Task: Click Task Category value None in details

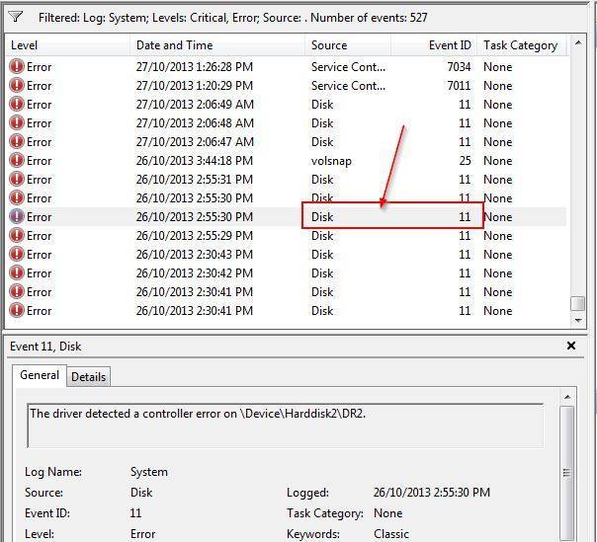Action: click(388, 513)
